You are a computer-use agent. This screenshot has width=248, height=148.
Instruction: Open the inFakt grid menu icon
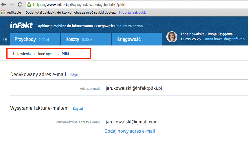[x=5, y=39]
